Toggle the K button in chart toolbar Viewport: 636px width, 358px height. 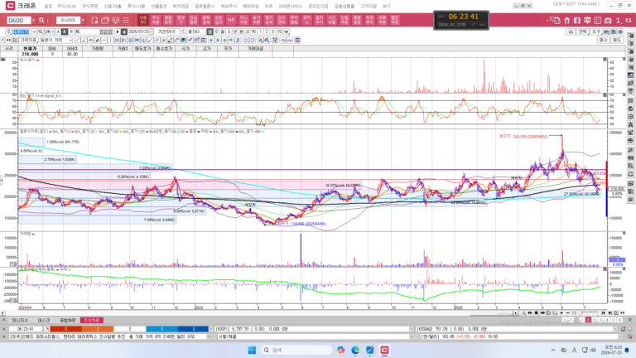click(x=65, y=31)
